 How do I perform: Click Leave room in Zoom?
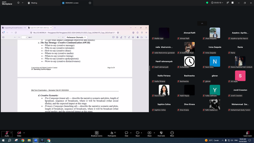(248, 134)
